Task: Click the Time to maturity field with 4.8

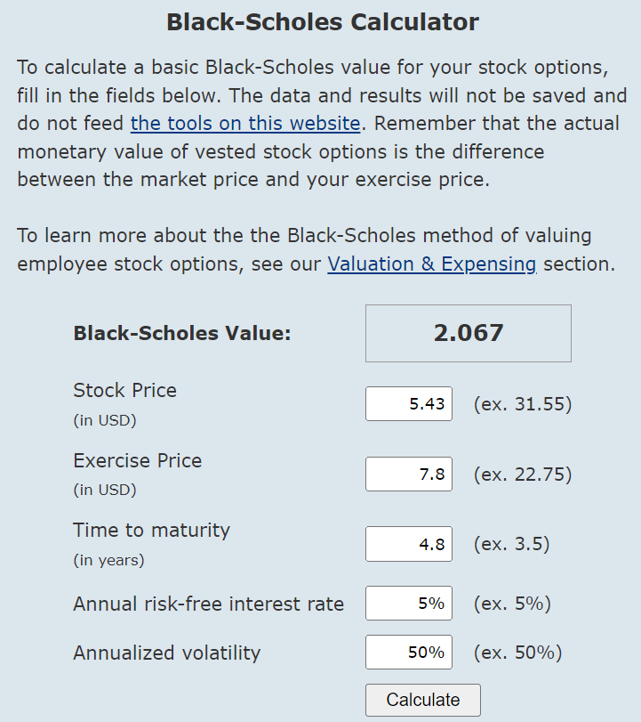Action: tap(409, 544)
